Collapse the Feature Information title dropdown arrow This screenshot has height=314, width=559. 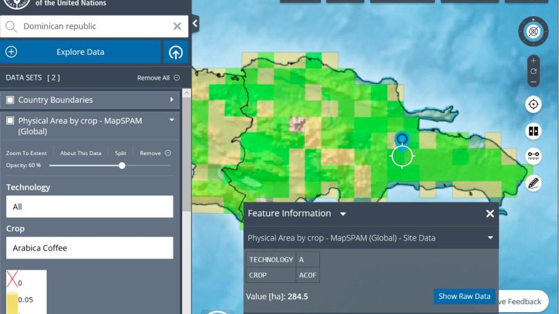click(x=343, y=214)
